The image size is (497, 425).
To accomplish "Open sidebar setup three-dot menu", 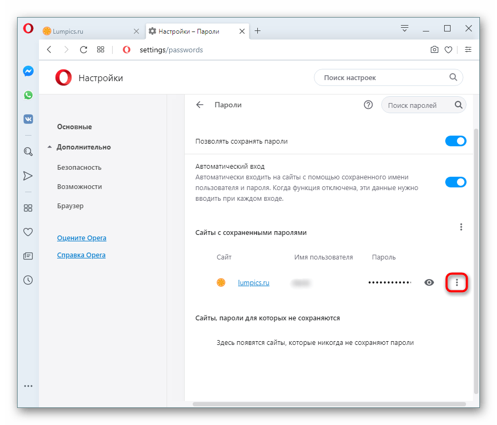I will 28,386.
